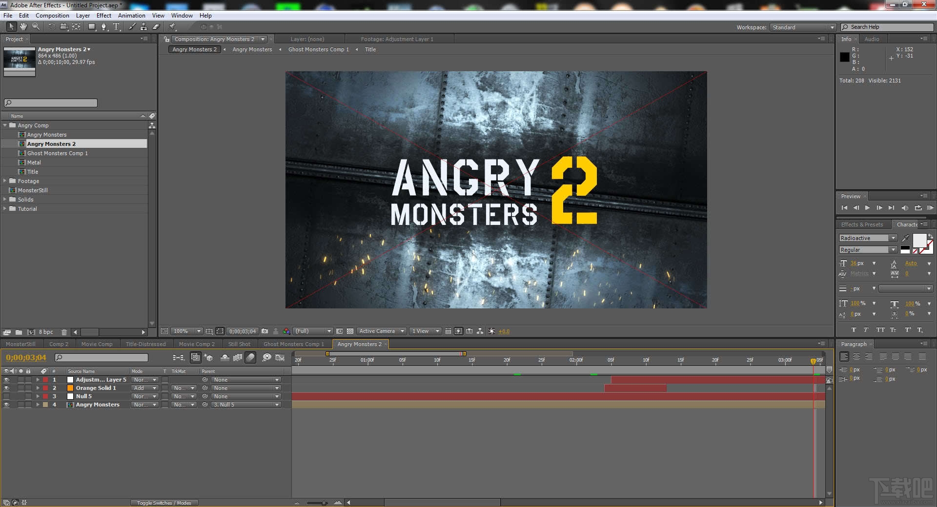
Task: Select Ghost Monsters Comp 1 in Project panel
Action: click(x=58, y=153)
